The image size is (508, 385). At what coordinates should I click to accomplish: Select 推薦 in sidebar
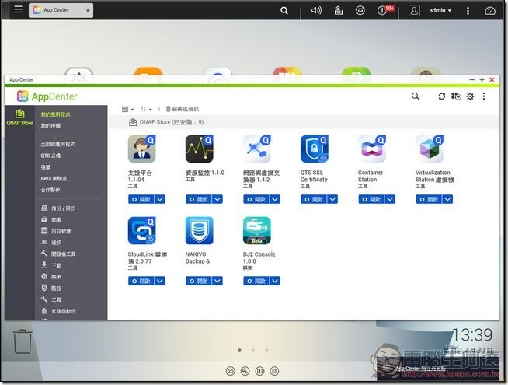pos(46,167)
